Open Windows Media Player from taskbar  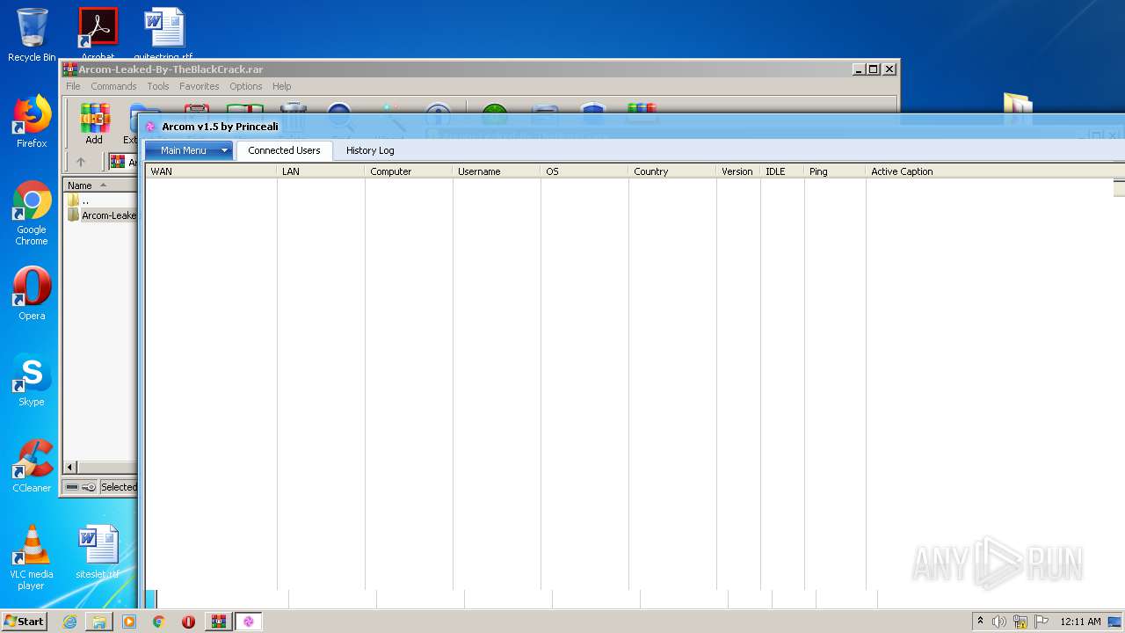129,622
